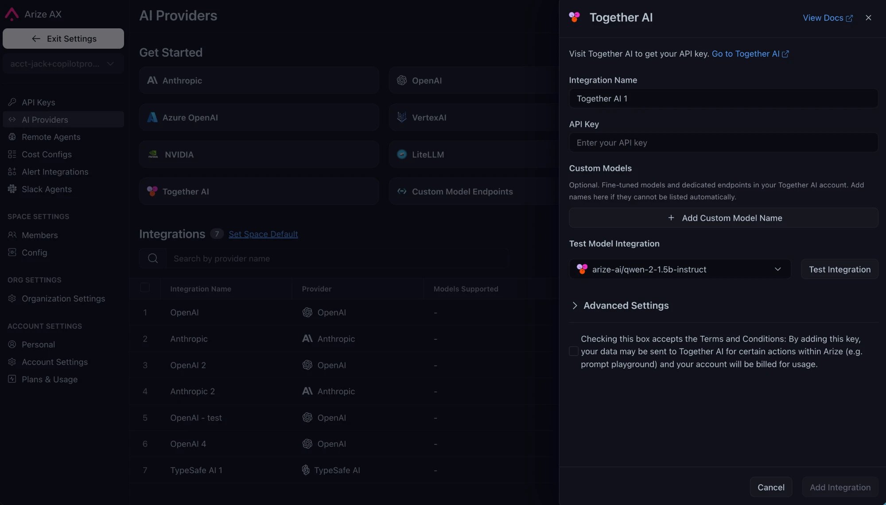This screenshot has width=886, height=505.
Task: Select the Anthropic provider card
Action: coord(259,80)
